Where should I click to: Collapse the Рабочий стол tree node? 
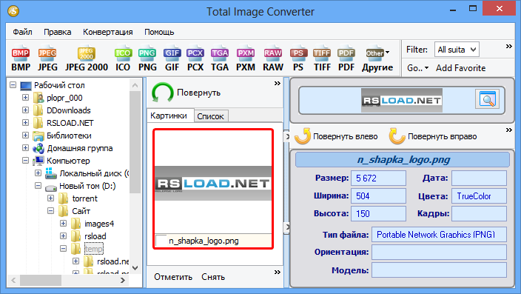tap(13, 85)
